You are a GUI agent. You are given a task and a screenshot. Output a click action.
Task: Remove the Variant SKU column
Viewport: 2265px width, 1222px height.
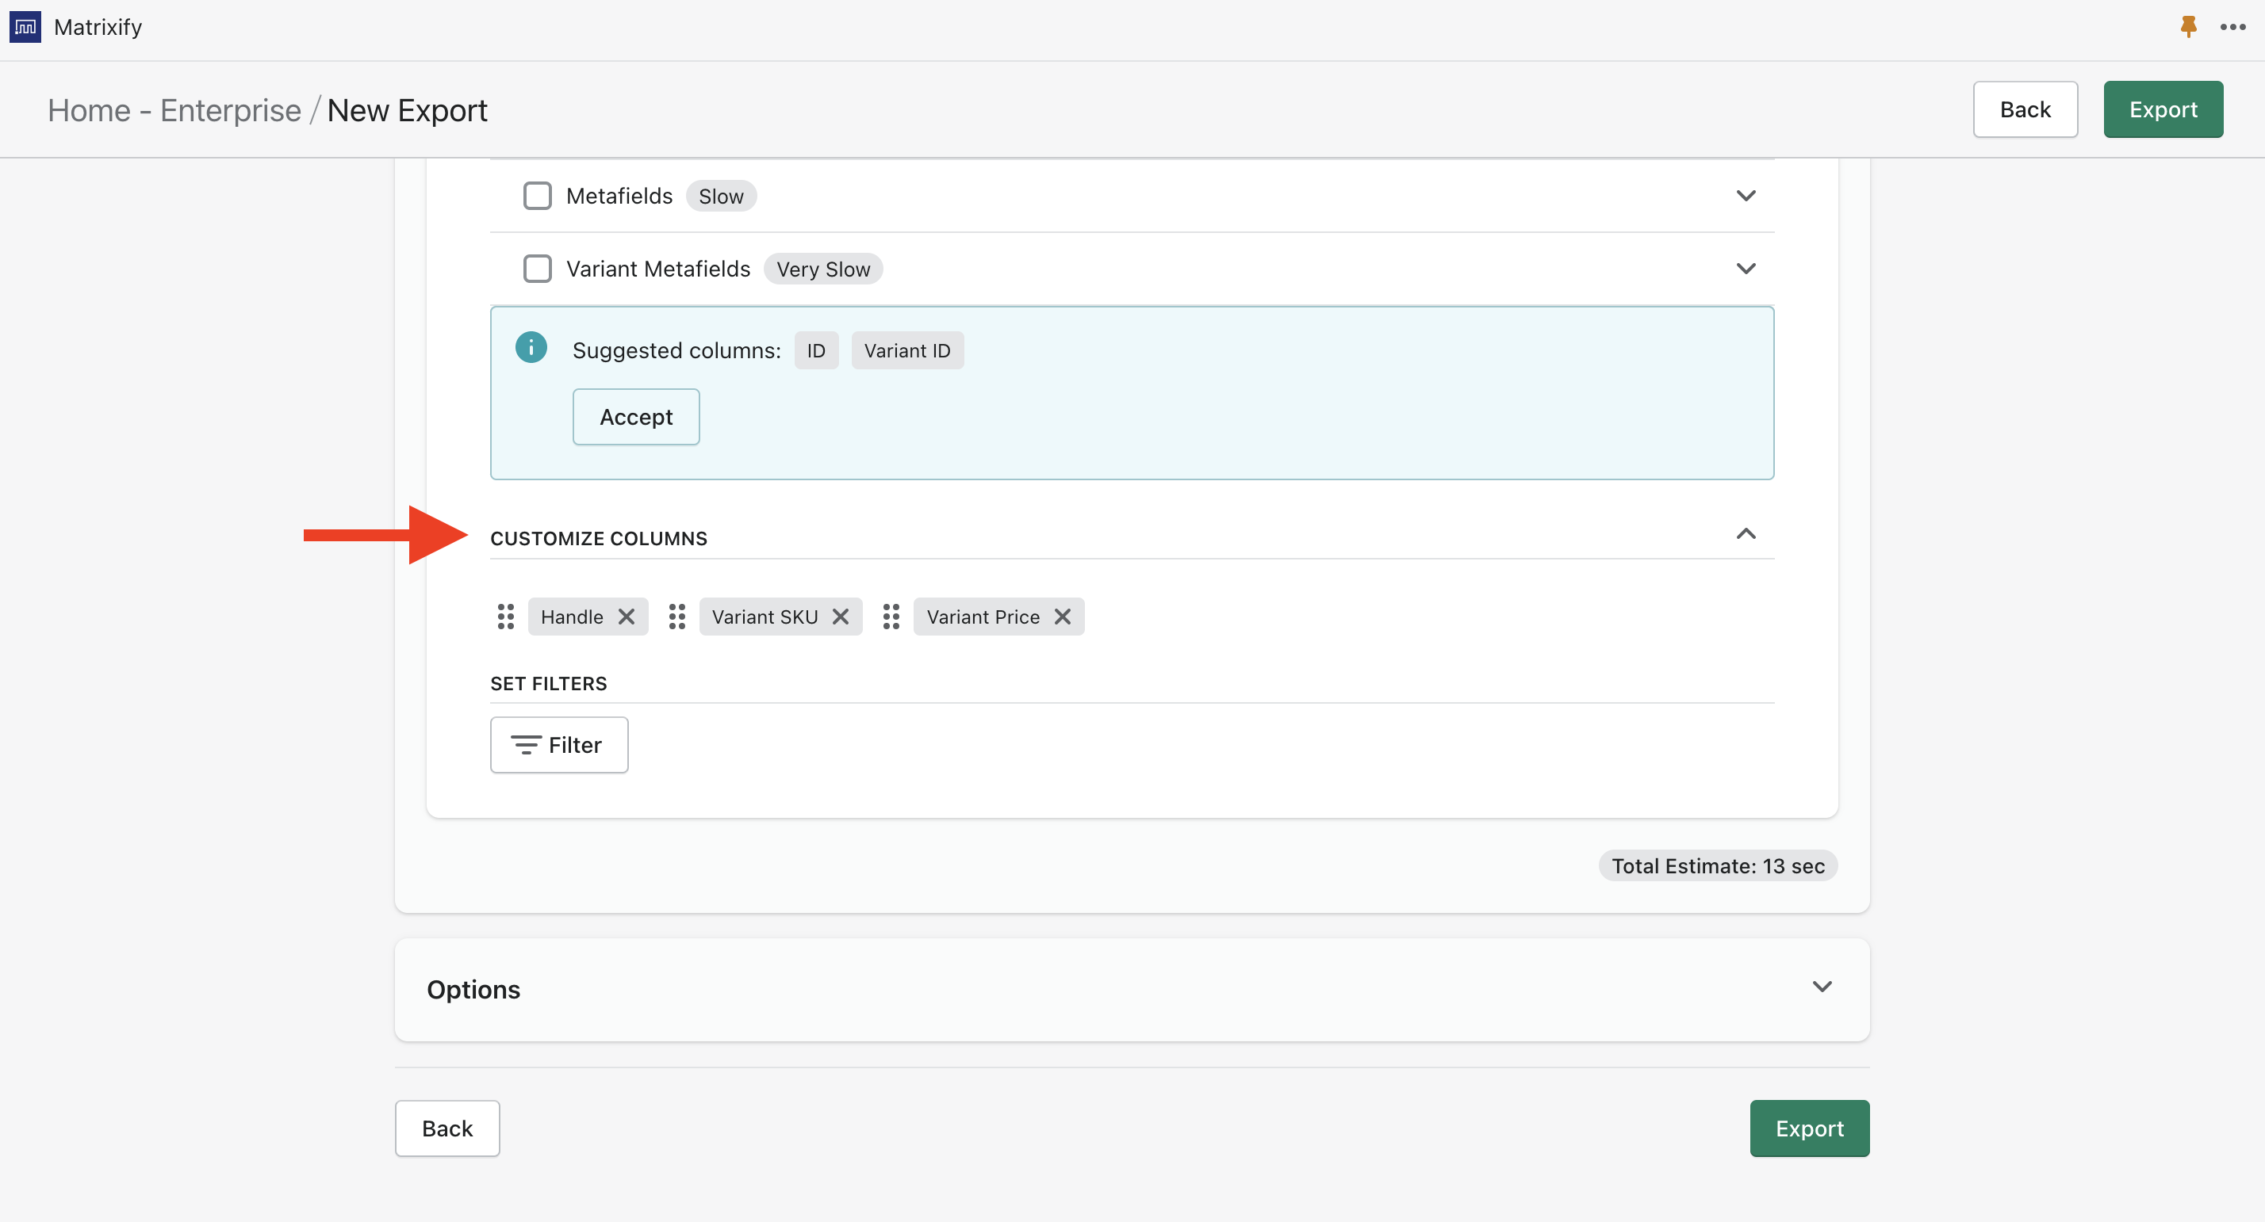pos(841,617)
